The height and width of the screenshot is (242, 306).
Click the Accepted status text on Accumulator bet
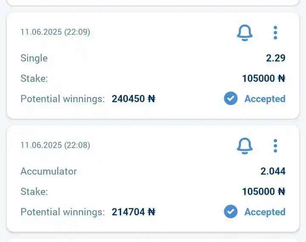tap(264, 212)
